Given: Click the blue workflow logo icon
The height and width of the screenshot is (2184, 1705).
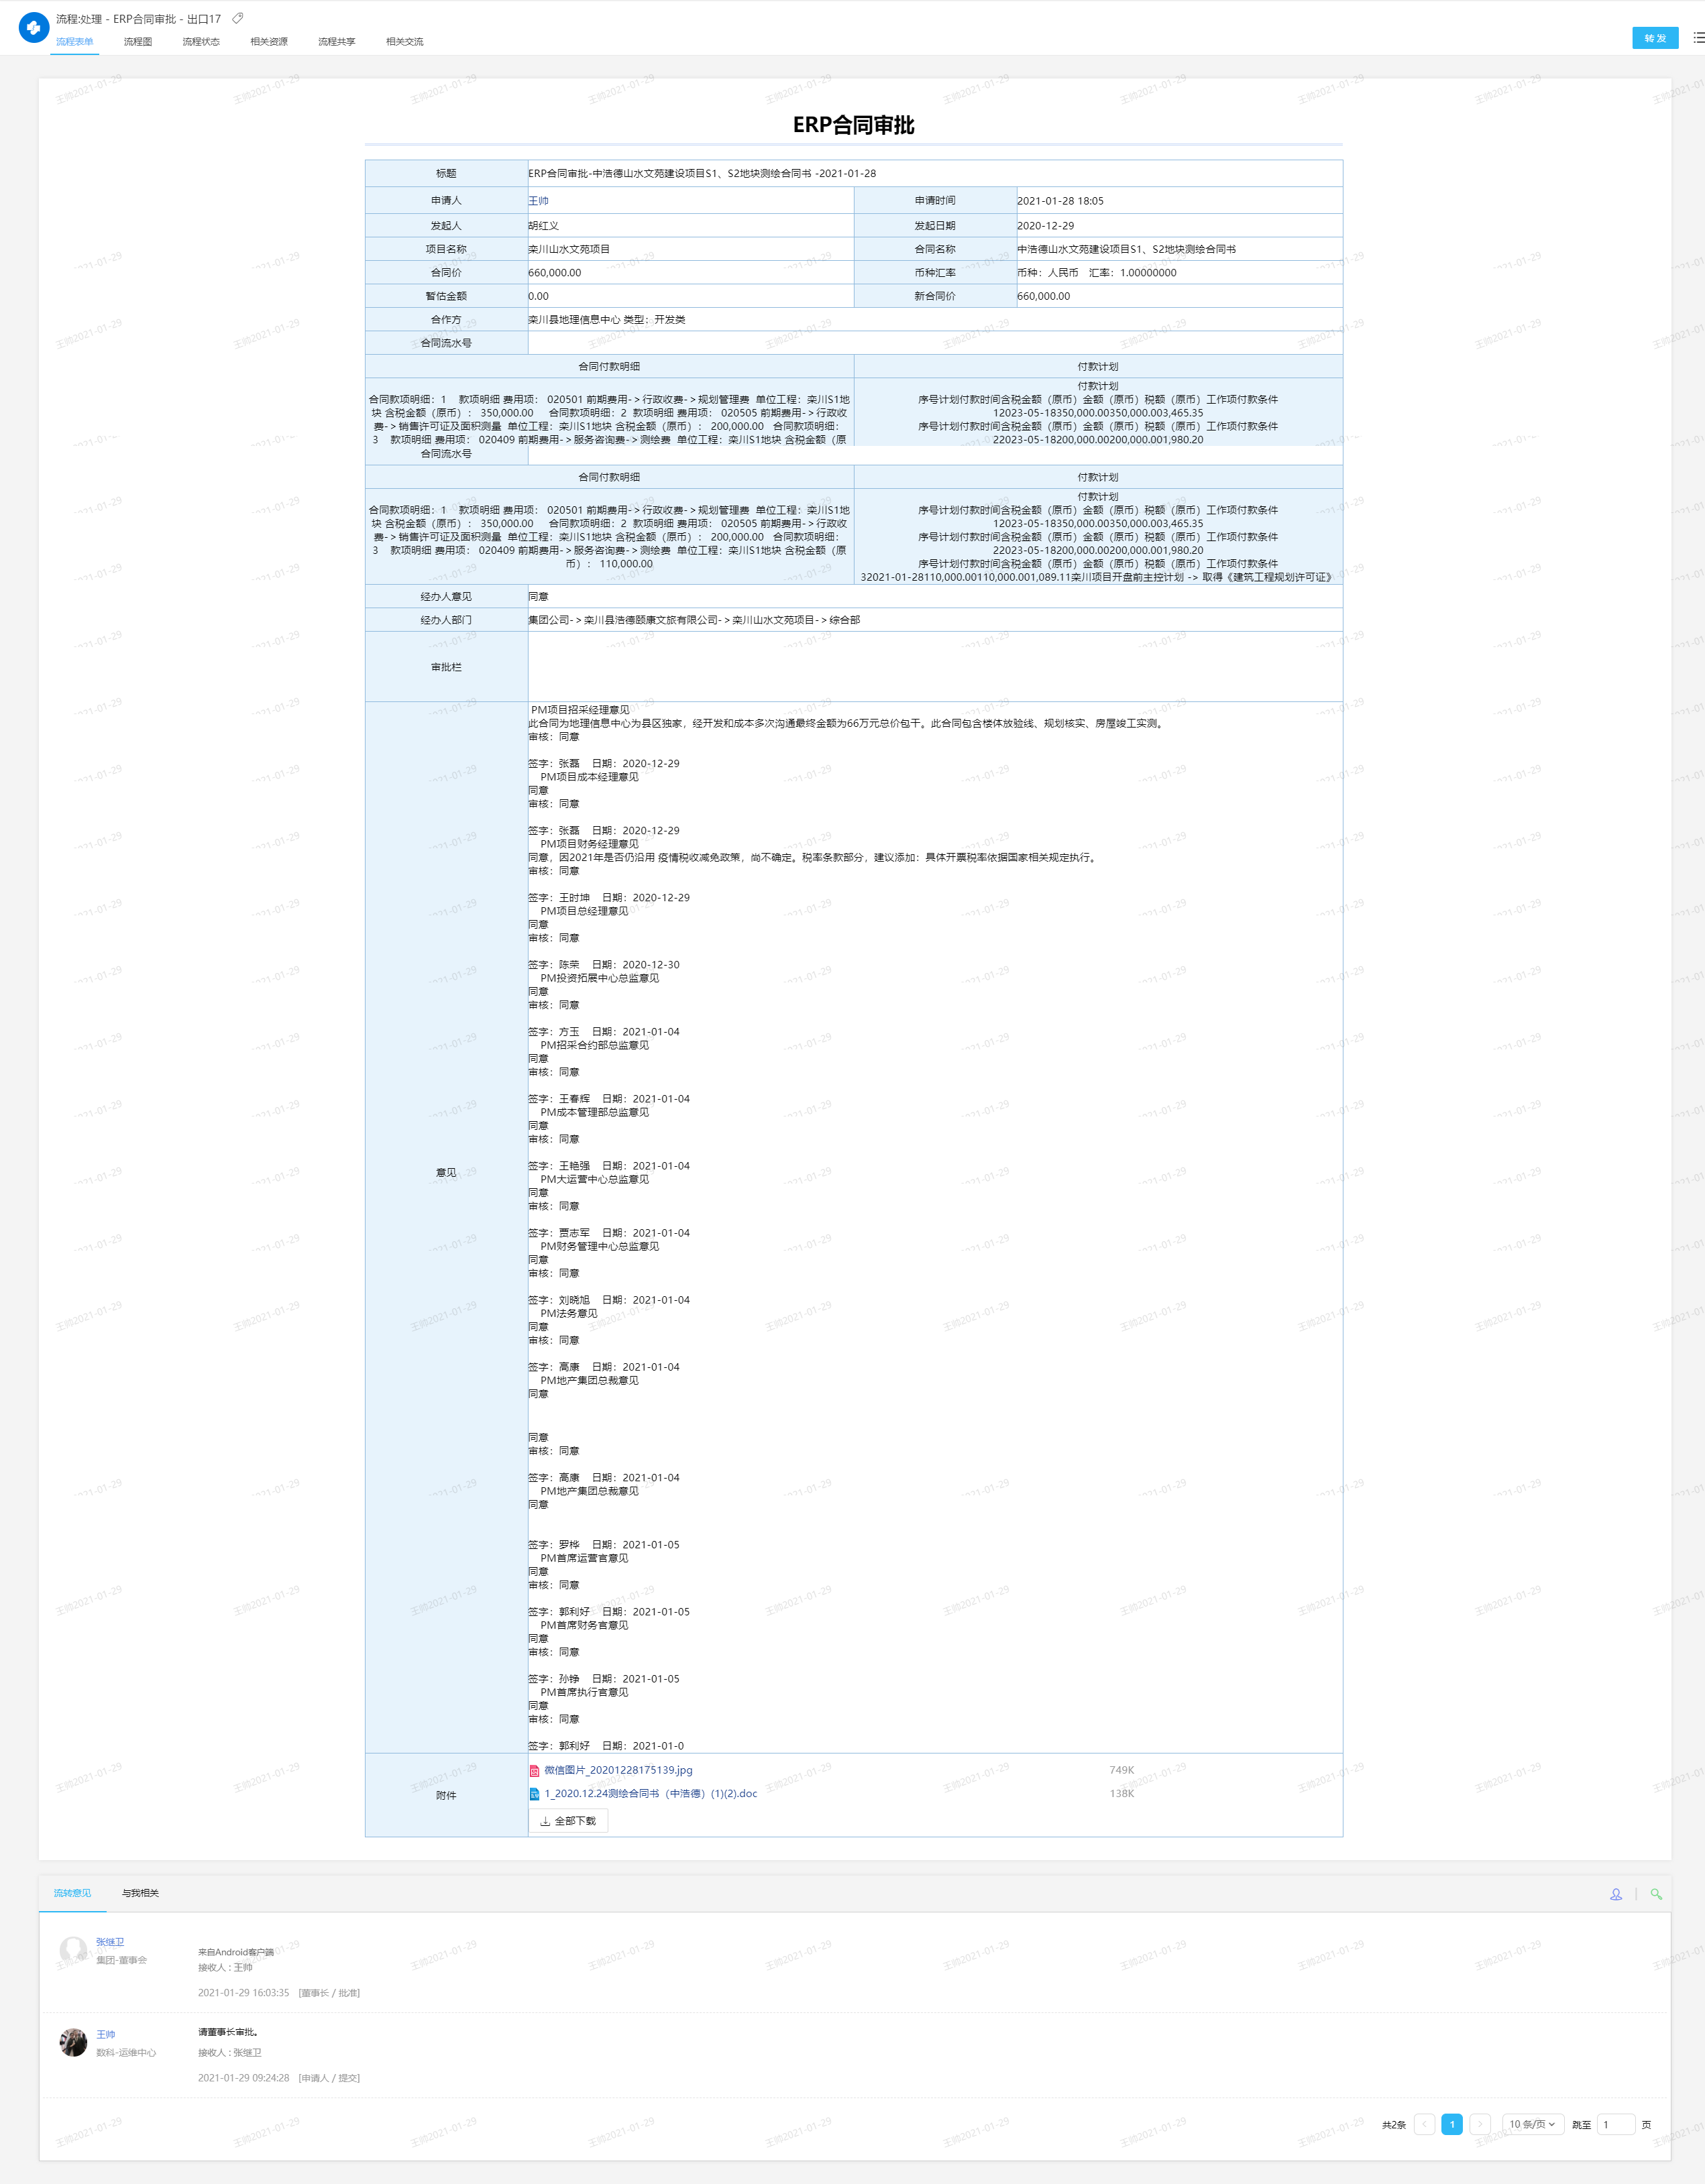Looking at the screenshot, I should point(33,28).
